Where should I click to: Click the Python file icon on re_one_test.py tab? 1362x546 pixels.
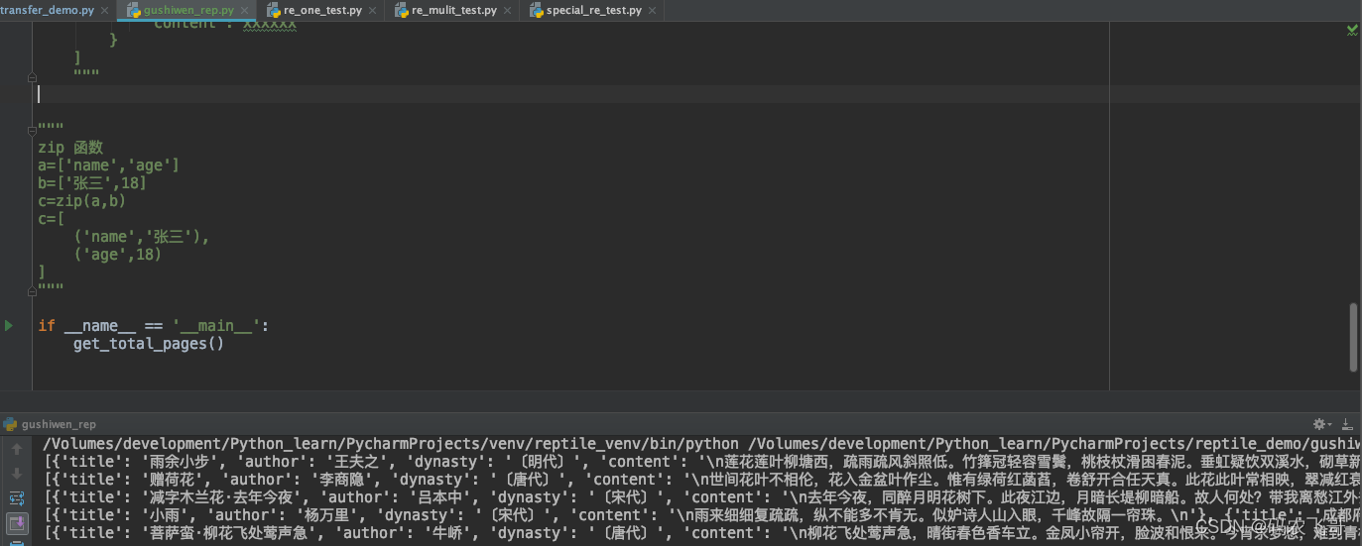coord(274,10)
